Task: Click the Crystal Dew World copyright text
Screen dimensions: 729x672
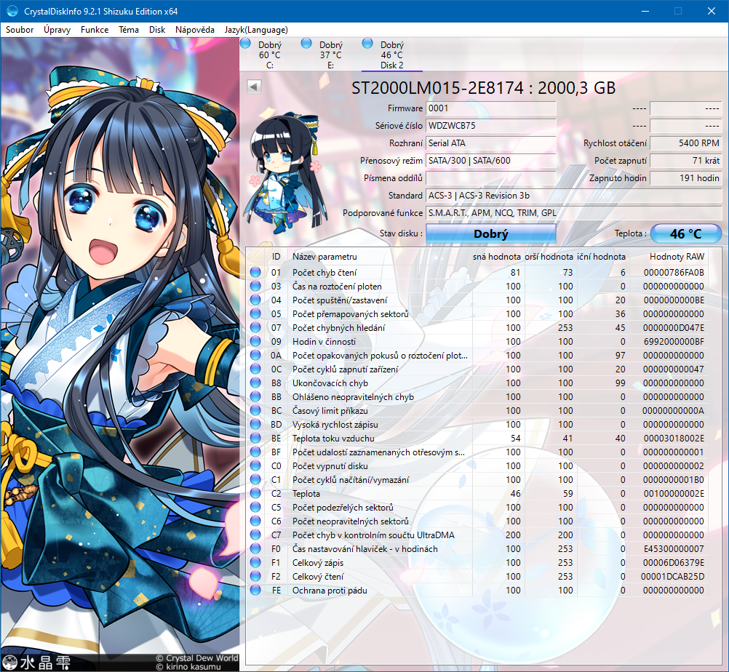Action: (197, 658)
